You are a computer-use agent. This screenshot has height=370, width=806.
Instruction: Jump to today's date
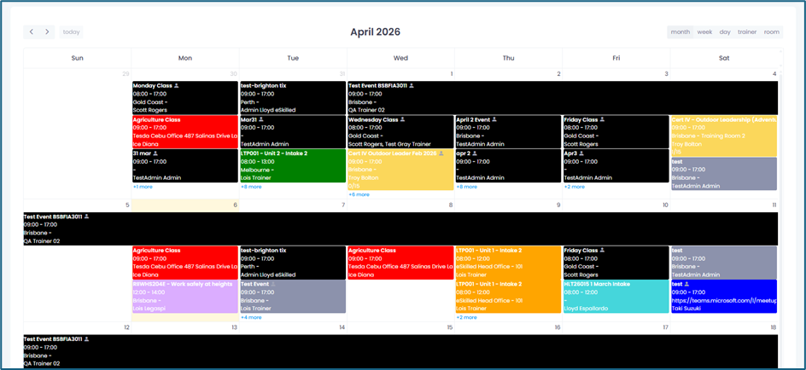(x=71, y=32)
